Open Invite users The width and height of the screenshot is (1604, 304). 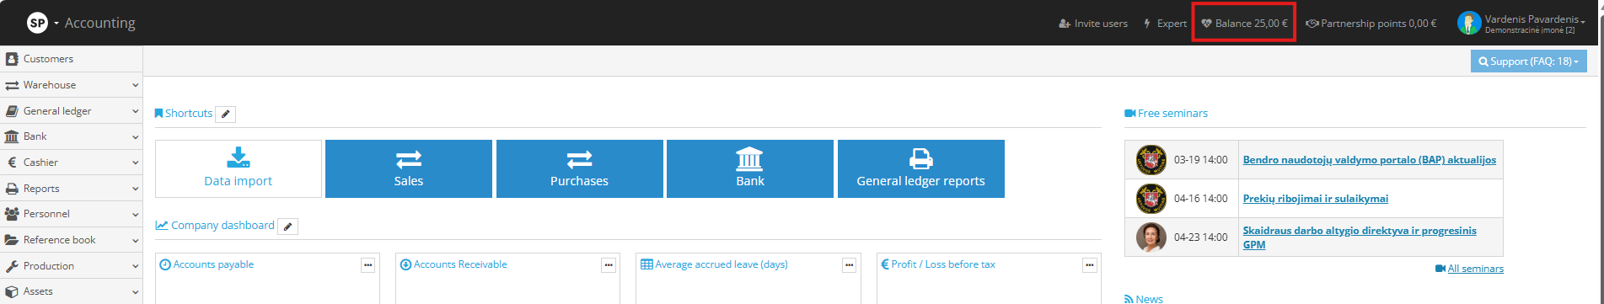[1093, 24]
